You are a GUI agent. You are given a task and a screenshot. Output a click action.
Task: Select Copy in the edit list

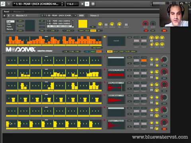coord(10,24)
